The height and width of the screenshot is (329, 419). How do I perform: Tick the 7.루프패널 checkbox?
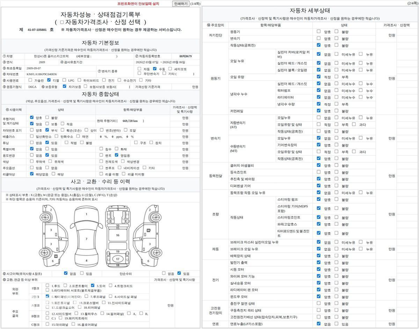86,296
